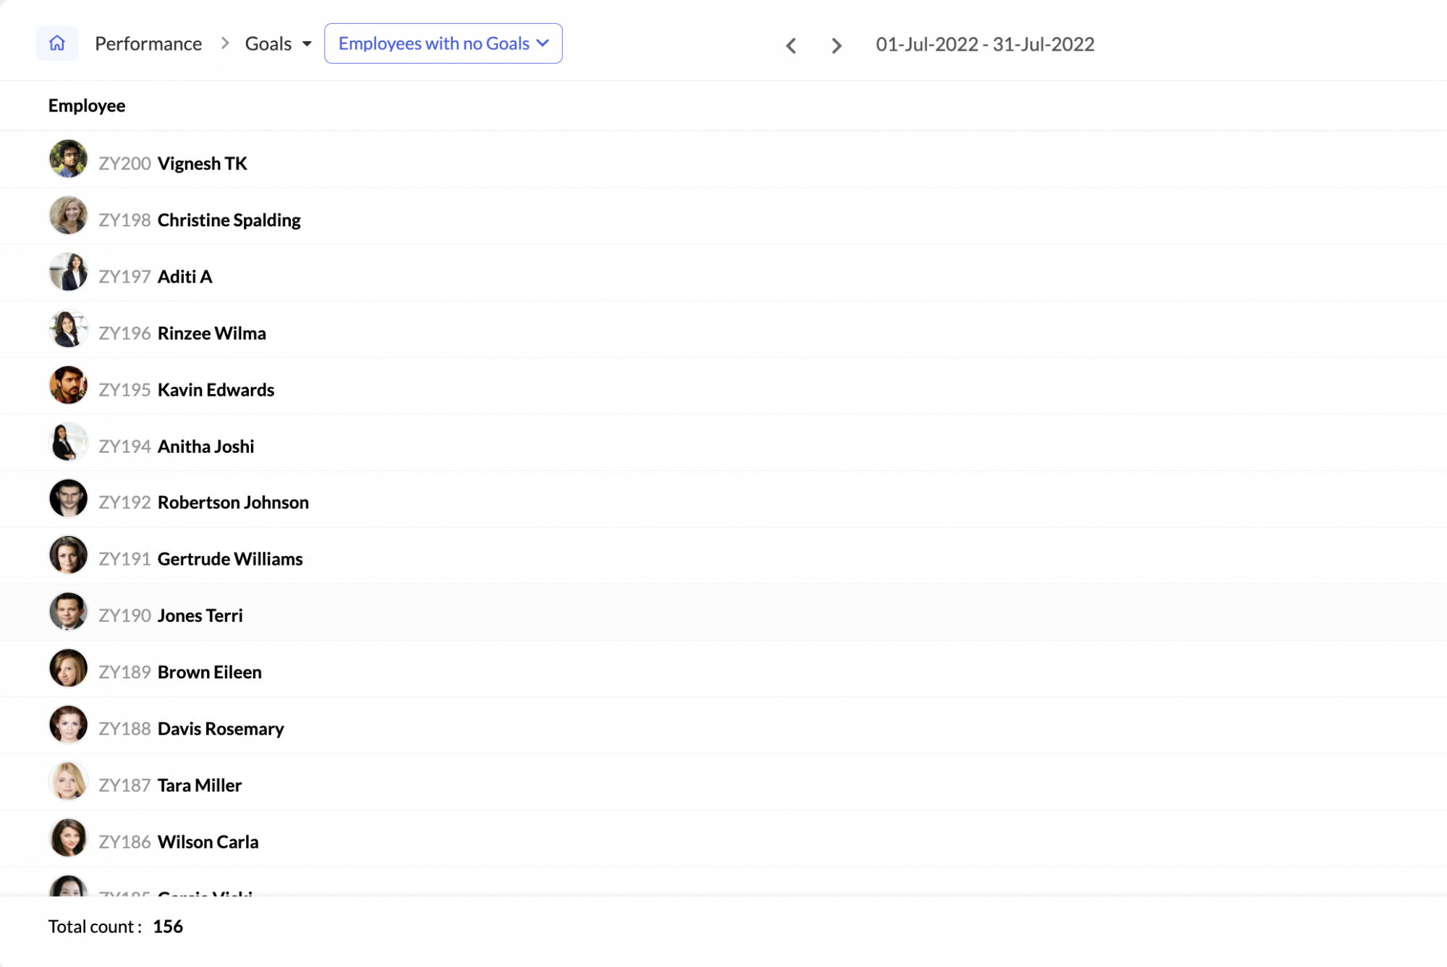1447x967 pixels.
Task: Open Aditi A's profile picture
Action: 68,273
